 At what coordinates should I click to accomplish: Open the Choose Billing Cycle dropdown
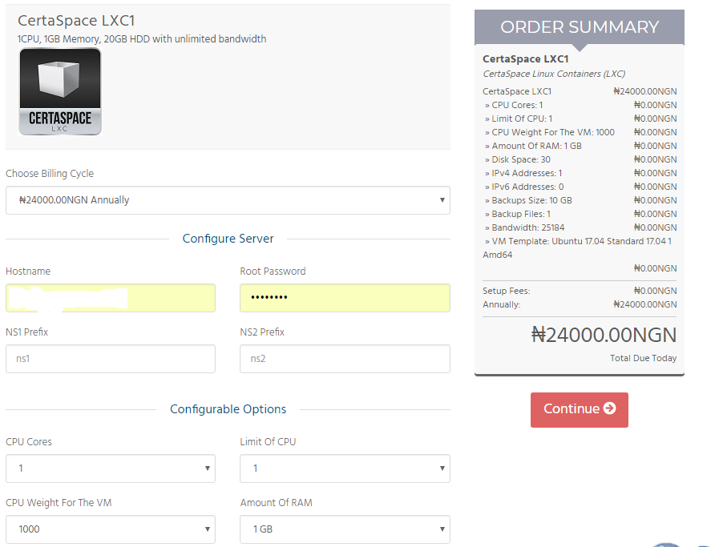point(228,200)
